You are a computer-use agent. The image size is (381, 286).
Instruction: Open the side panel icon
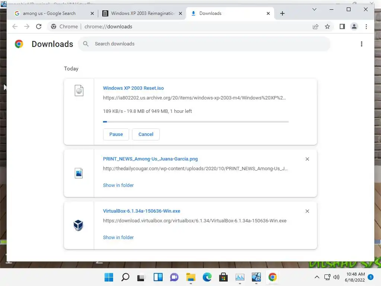pos(342,26)
